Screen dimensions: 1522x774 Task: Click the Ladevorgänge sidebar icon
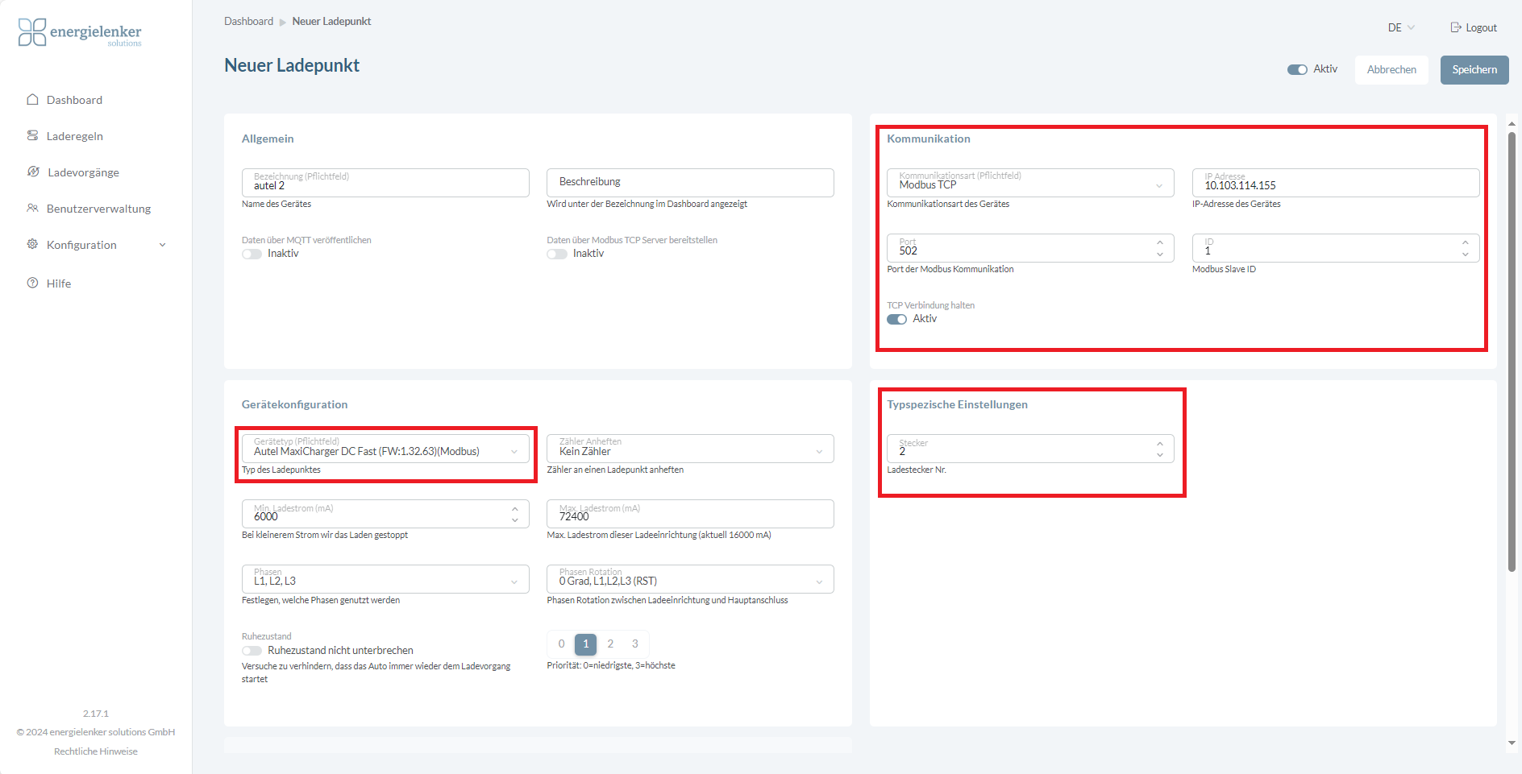(33, 172)
